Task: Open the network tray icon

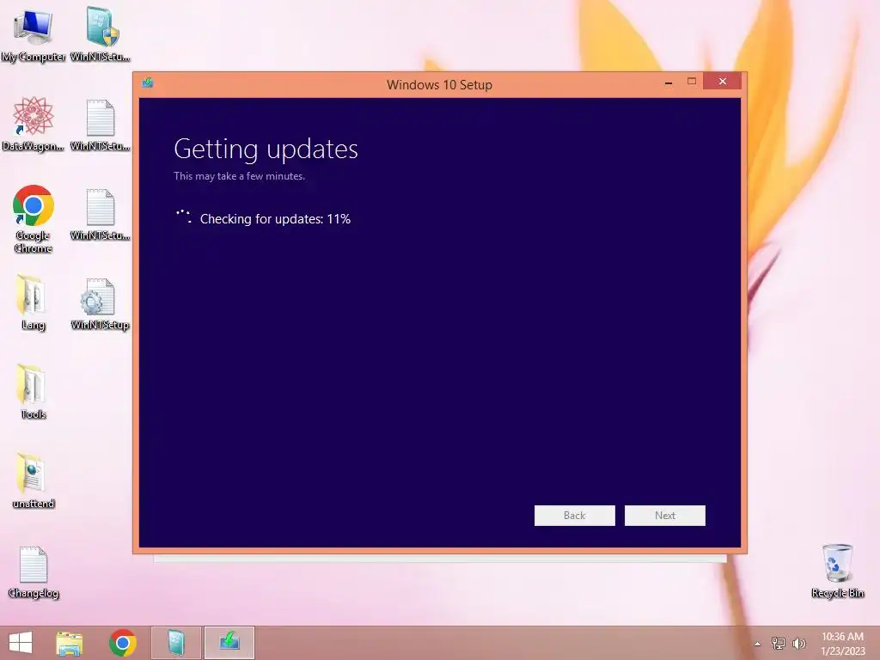Action: (779, 644)
